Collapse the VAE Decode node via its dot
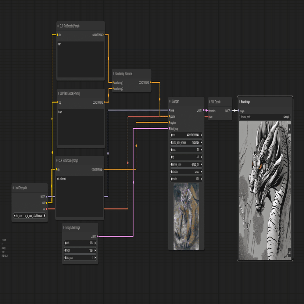Screen dimensions: 304x304 pos(209,102)
